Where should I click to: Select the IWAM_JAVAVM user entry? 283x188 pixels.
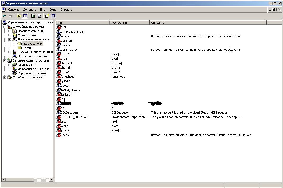[x=71, y=90]
